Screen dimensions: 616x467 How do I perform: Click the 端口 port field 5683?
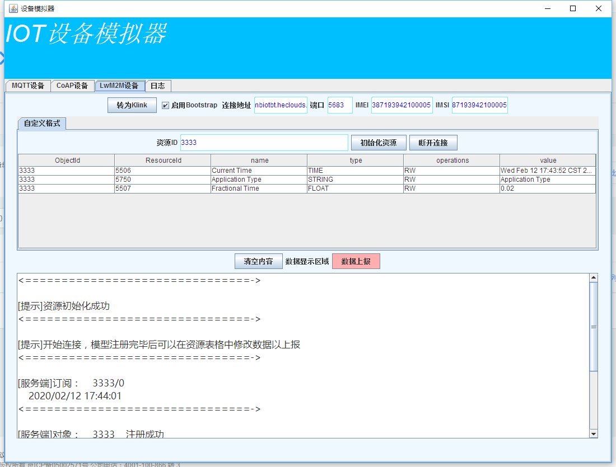(x=339, y=105)
